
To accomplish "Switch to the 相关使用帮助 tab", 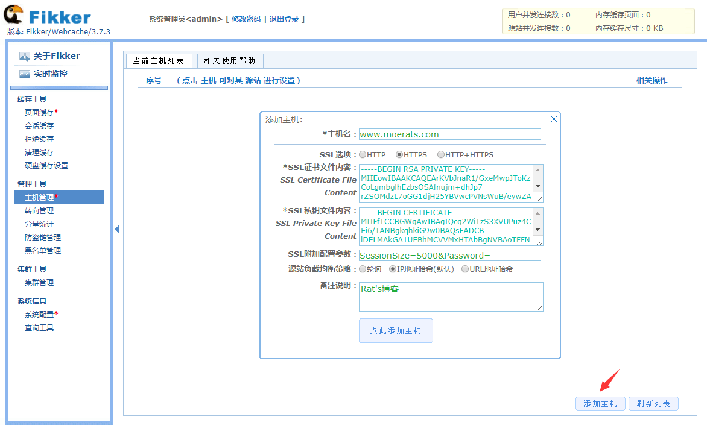I will [x=230, y=61].
